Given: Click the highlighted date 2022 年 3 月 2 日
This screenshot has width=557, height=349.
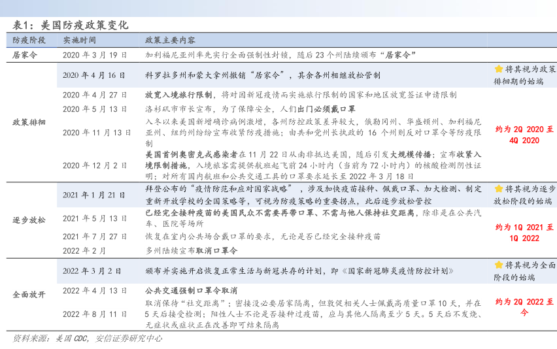Looking at the screenshot, I should (x=92, y=271).
